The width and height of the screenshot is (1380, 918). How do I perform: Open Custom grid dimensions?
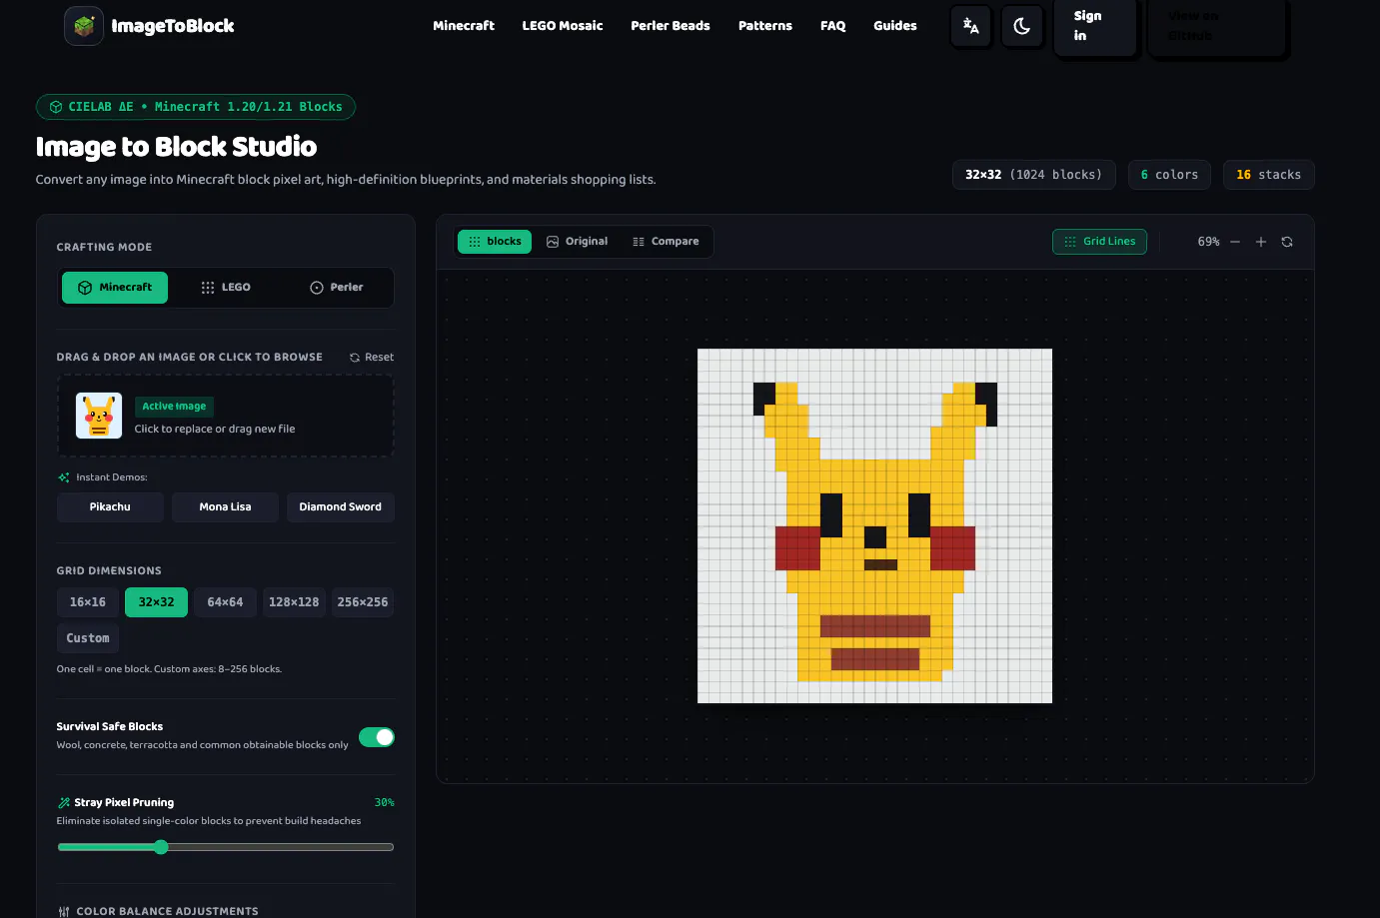click(x=88, y=638)
